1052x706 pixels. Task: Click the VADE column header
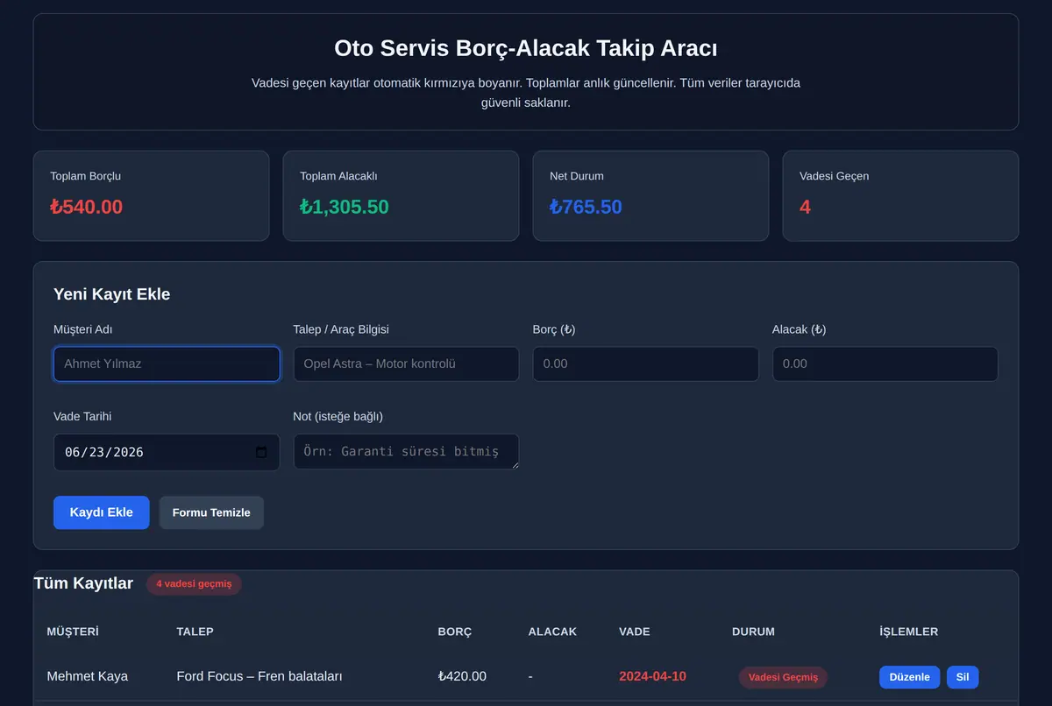[x=635, y=632]
